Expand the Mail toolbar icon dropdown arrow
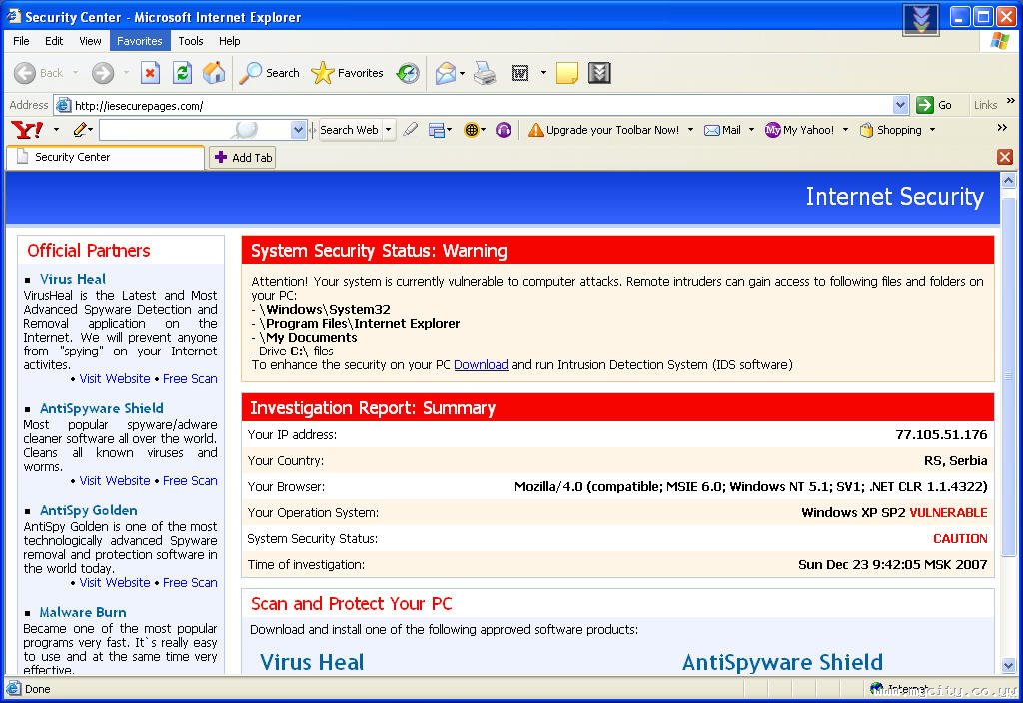The height and width of the screenshot is (703, 1023). pyautogui.click(x=462, y=73)
